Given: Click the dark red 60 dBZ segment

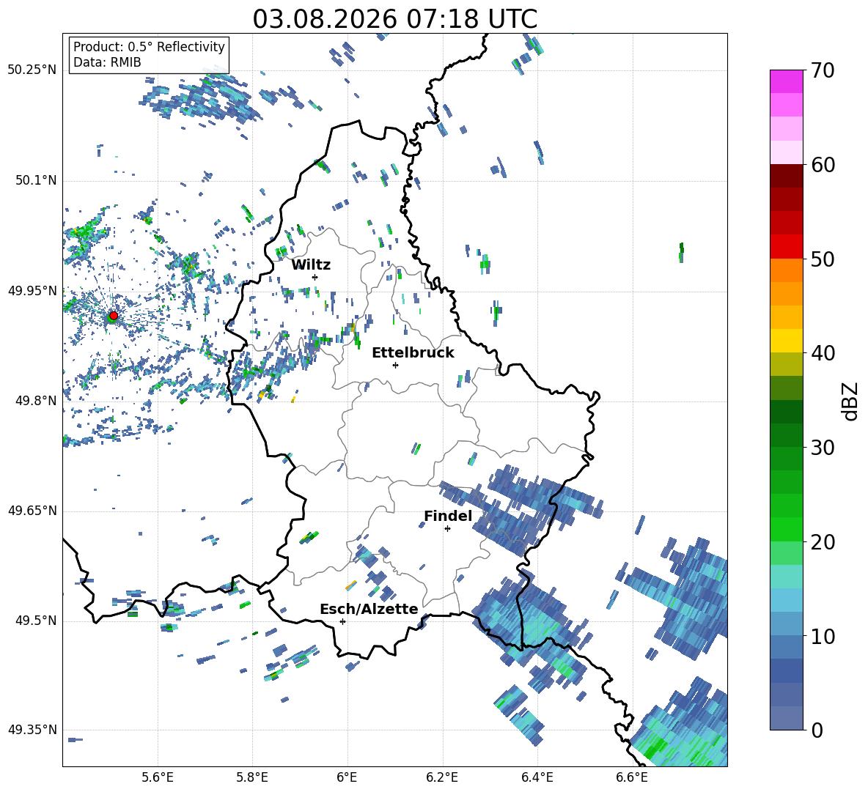Looking at the screenshot, I should [786, 176].
